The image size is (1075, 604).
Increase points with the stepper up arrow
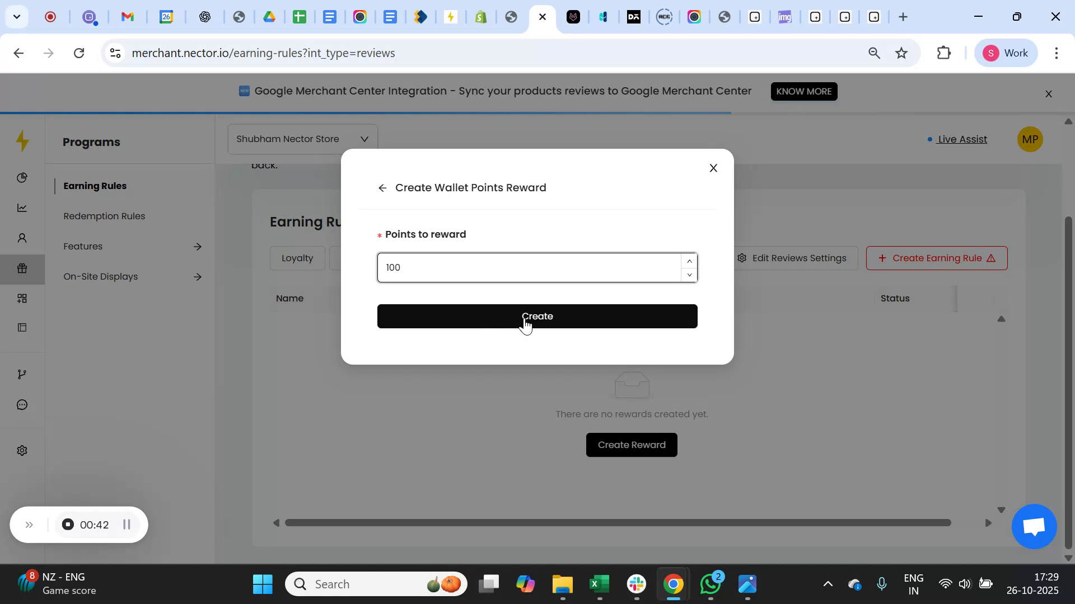point(689,261)
